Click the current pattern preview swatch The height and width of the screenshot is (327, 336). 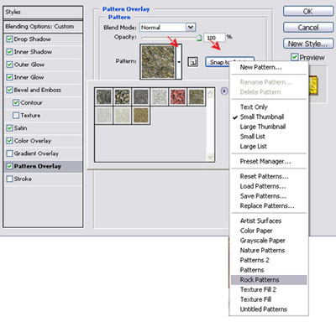tap(158, 62)
